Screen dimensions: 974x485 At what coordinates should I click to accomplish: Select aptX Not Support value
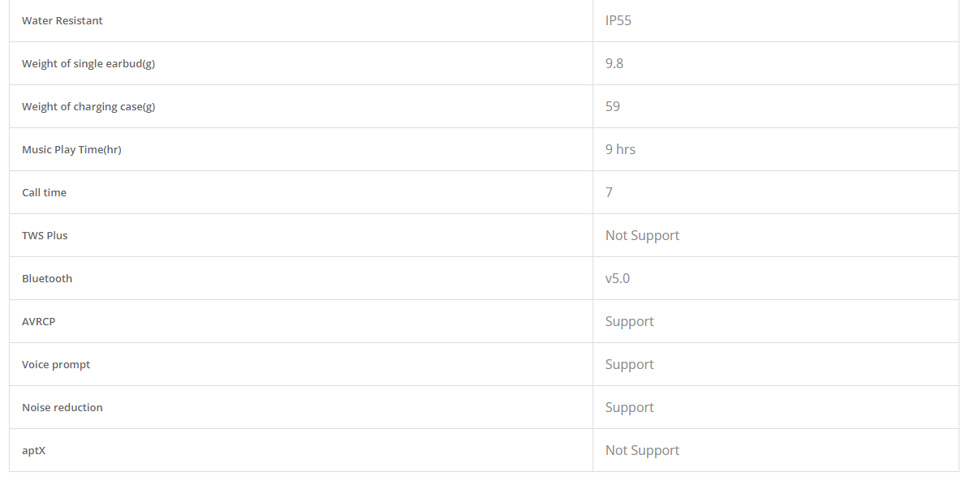click(x=642, y=450)
